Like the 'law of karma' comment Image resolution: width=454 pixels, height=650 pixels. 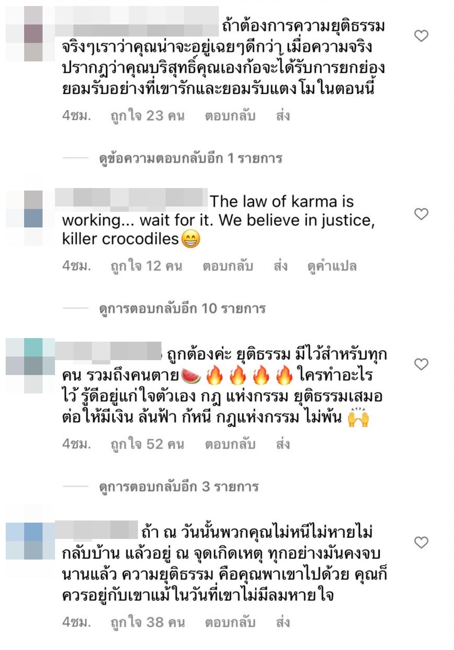click(421, 214)
